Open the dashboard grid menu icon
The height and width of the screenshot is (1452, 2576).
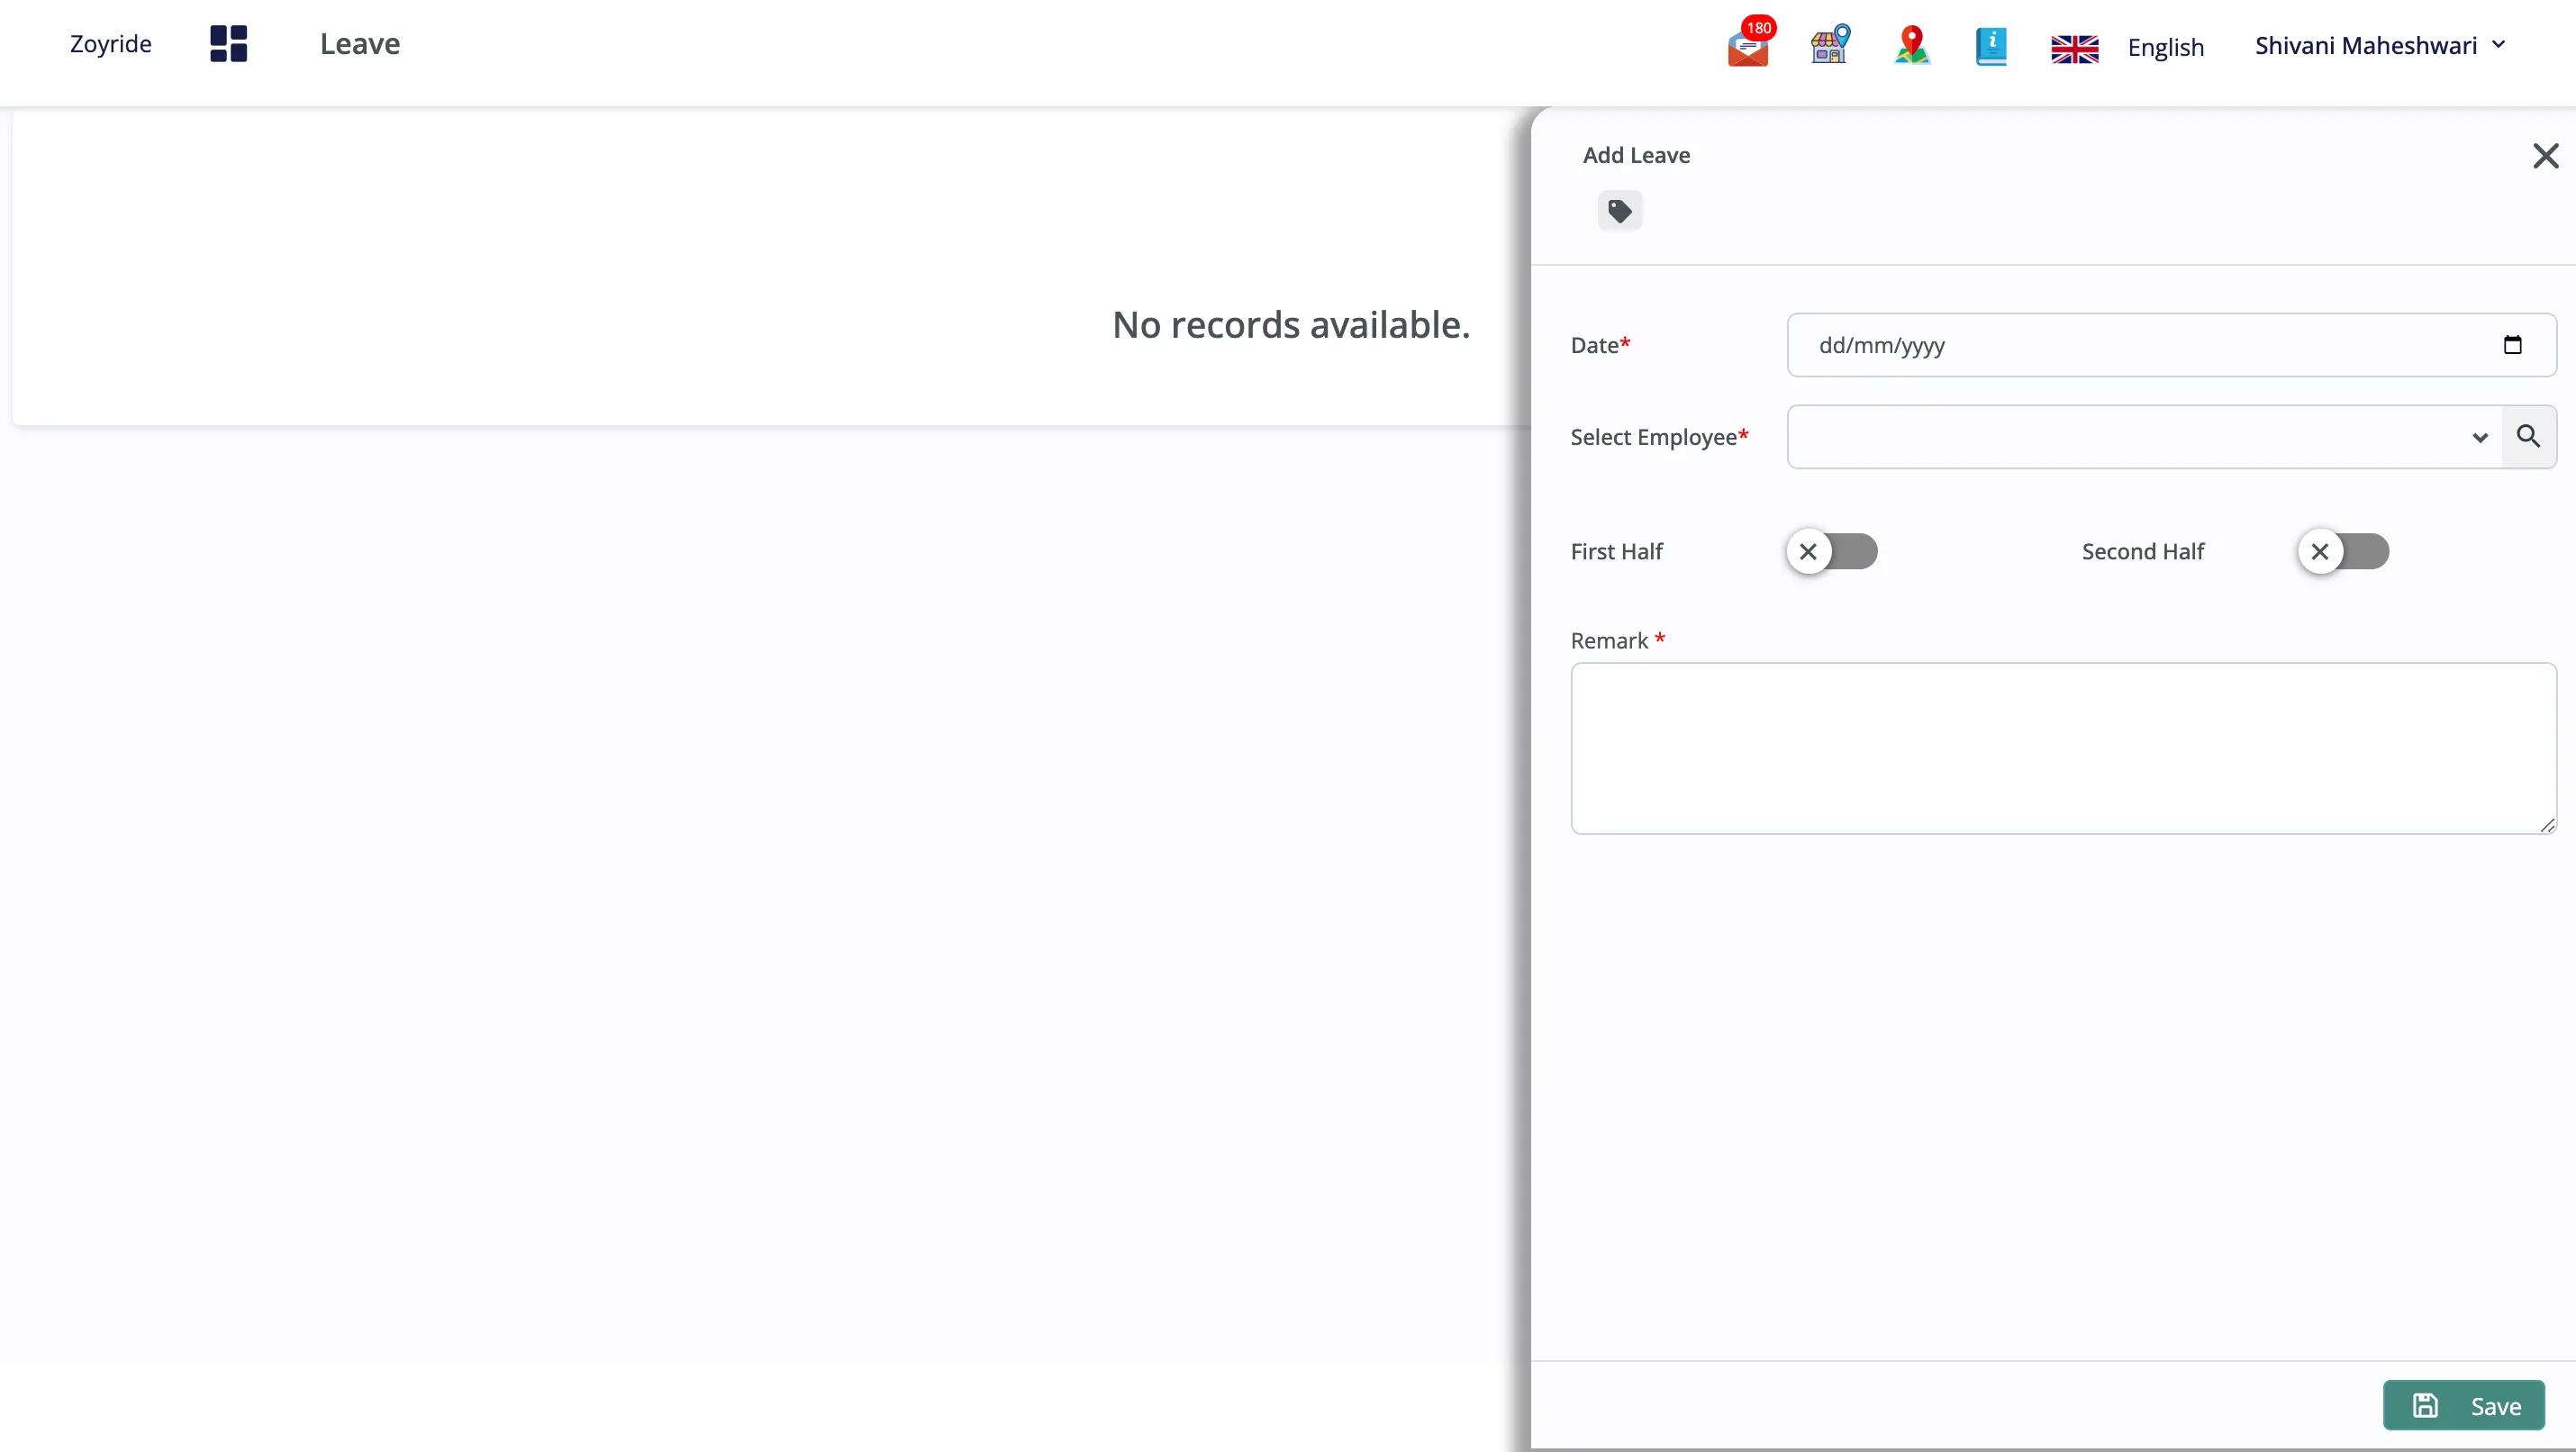coord(228,44)
